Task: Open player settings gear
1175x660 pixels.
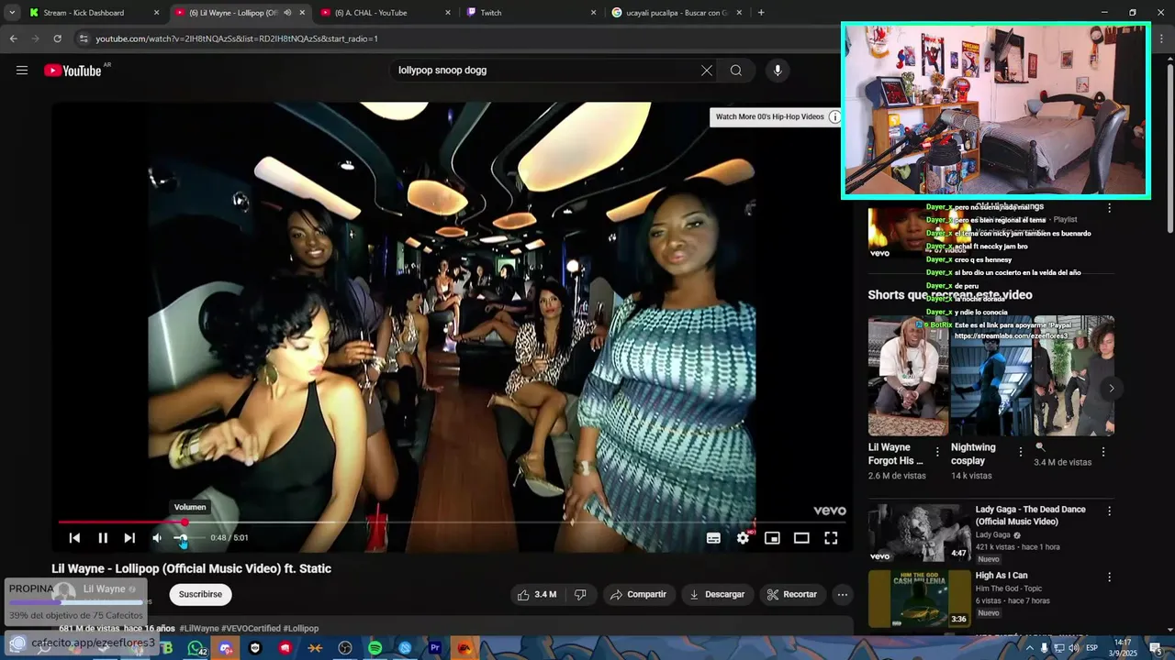Action: coord(743,538)
